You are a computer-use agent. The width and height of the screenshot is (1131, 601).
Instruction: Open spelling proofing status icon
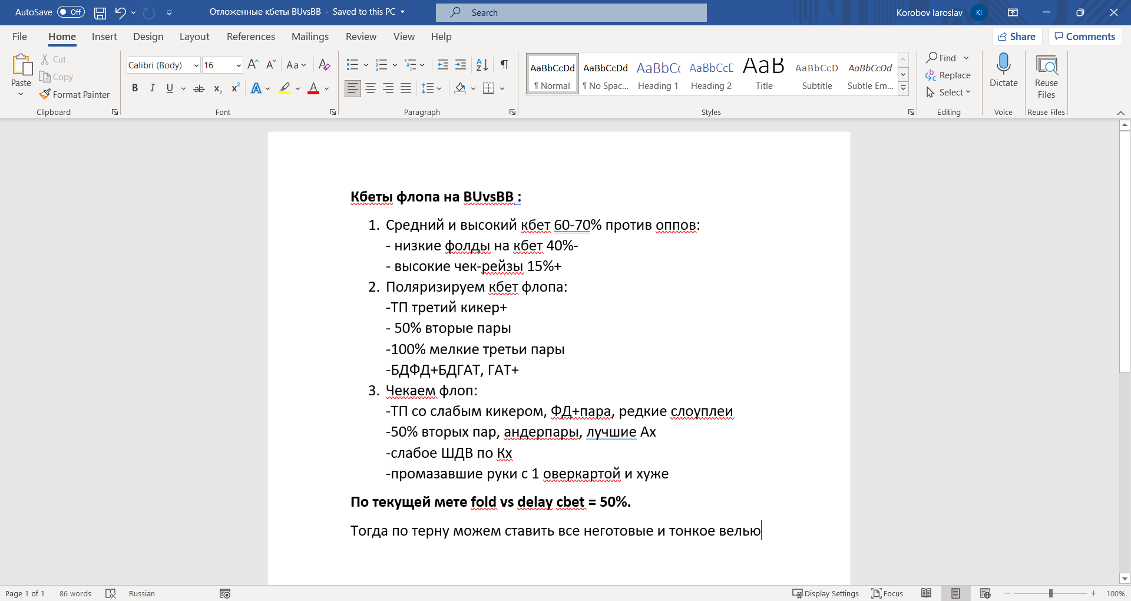(111, 593)
